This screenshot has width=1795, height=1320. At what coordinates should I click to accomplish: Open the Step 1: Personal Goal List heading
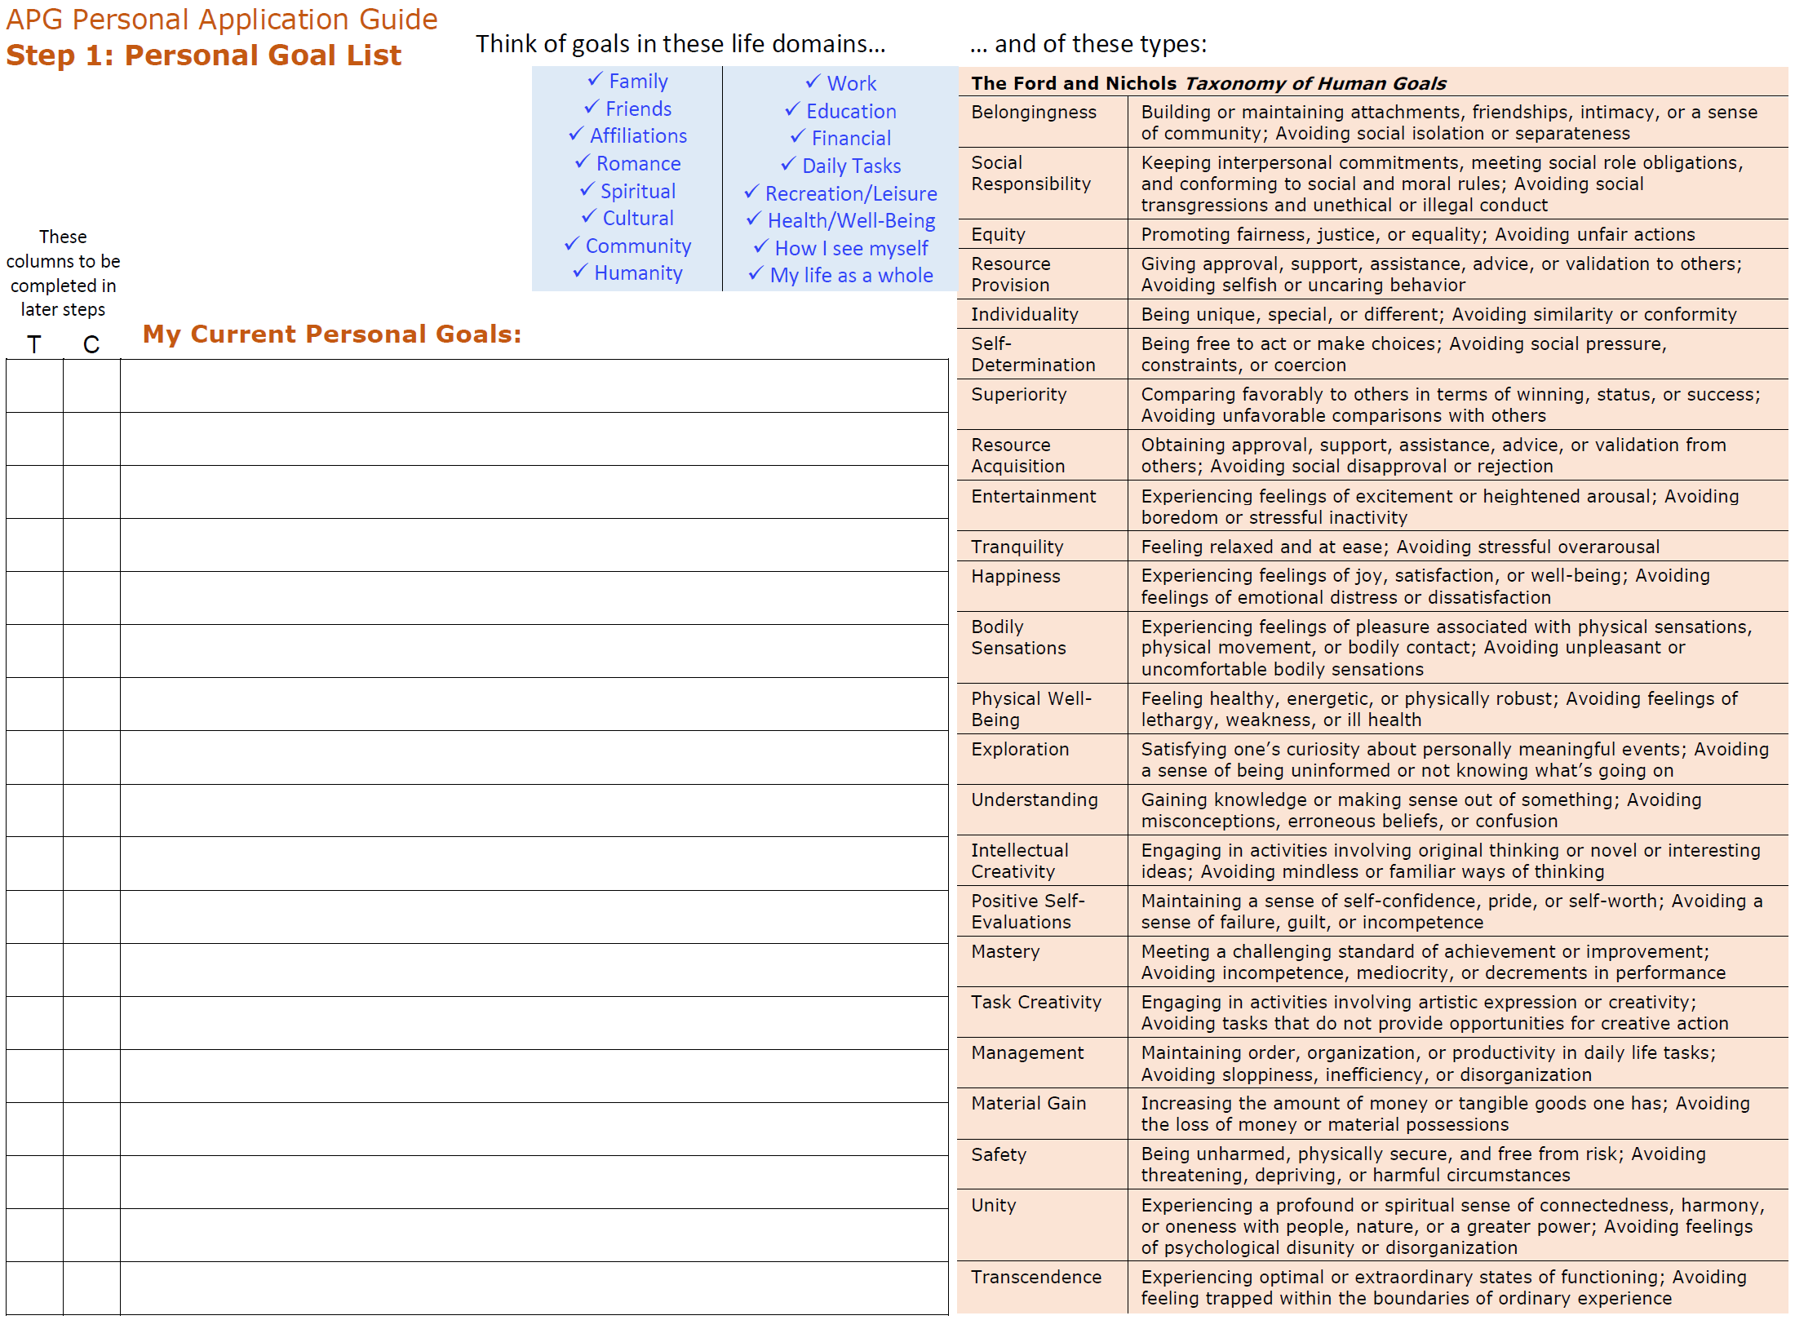[202, 55]
